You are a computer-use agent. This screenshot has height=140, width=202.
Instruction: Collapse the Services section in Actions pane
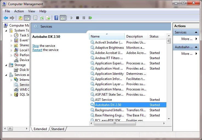(x=196, y=32)
